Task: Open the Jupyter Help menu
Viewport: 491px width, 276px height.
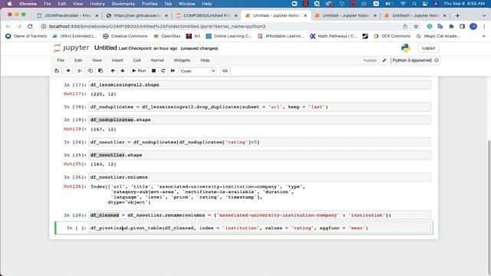Action: click(205, 60)
